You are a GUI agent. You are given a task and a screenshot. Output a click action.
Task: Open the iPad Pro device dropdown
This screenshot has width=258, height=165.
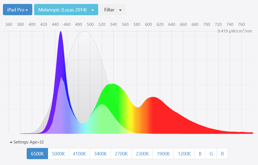(x=18, y=10)
